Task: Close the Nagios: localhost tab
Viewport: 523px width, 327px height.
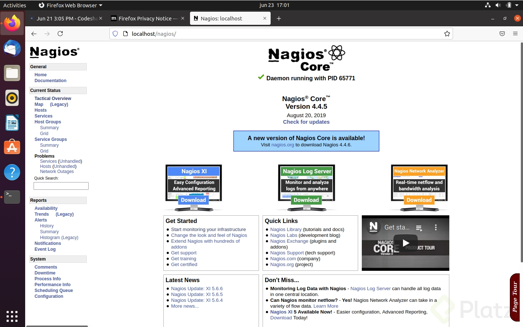Action: [265, 18]
